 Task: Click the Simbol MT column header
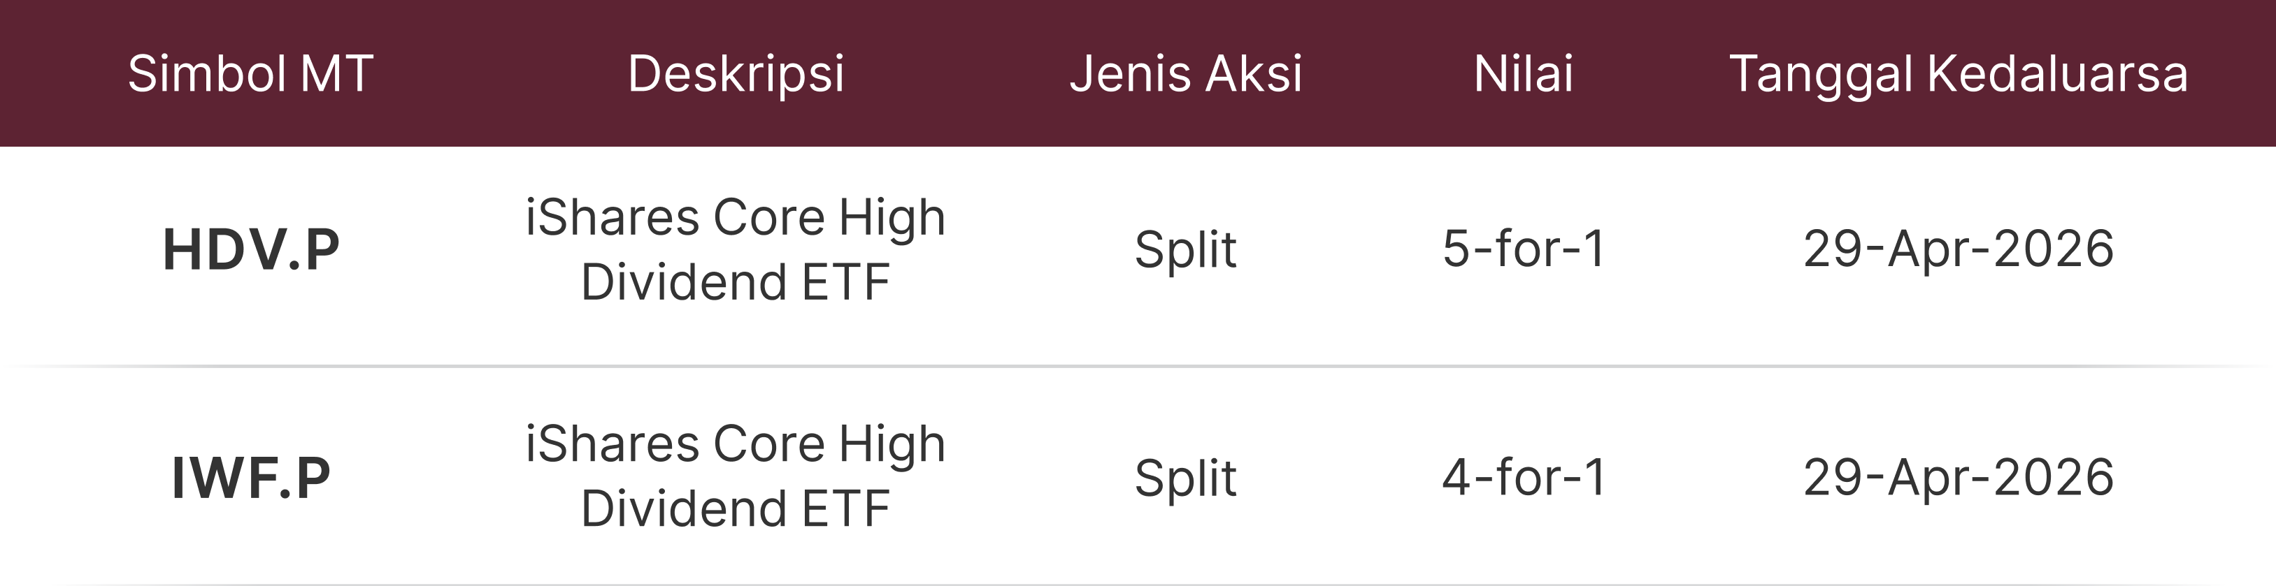click(x=251, y=73)
